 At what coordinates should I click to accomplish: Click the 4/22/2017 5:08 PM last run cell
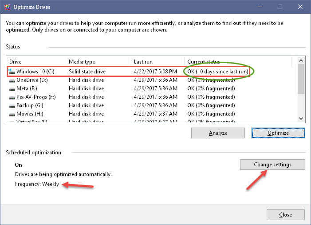(155, 71)
